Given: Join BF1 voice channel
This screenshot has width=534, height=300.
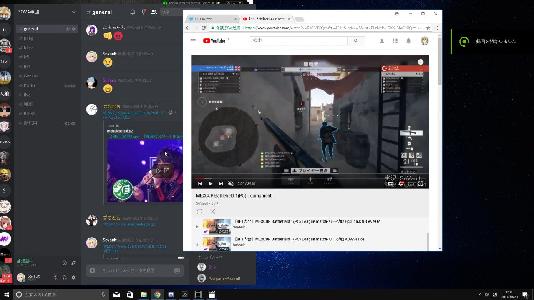Looking at the screenshot, I should 47,67.
